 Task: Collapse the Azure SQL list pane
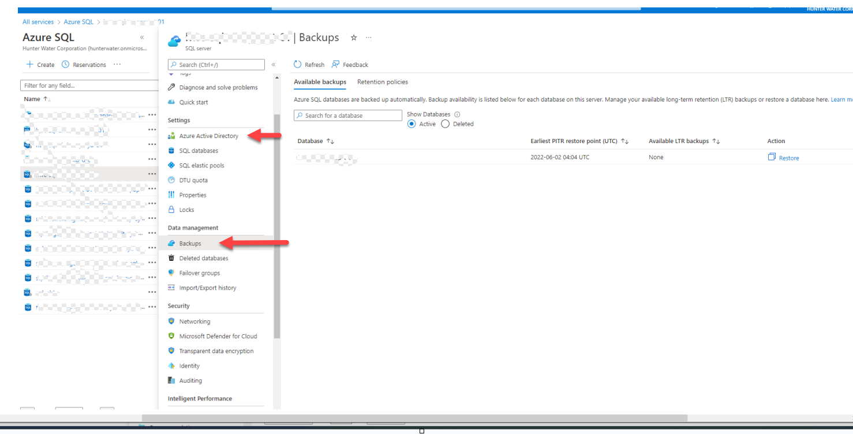click(142, 38)
